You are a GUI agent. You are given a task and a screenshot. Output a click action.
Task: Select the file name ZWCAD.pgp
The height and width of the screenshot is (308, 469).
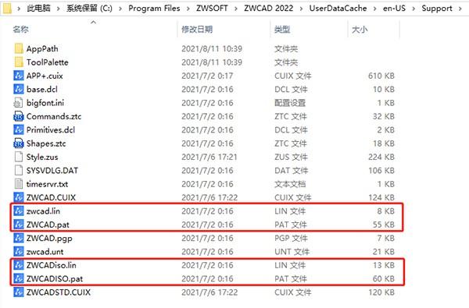(x=49, y=238)
